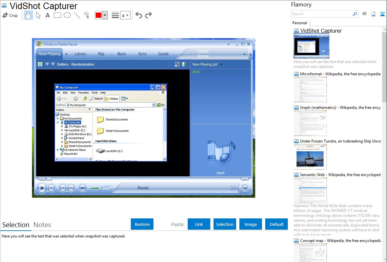
Task: Open the Under Frozen Tundra ship thumbnail
Action: [x=310, y=157]
